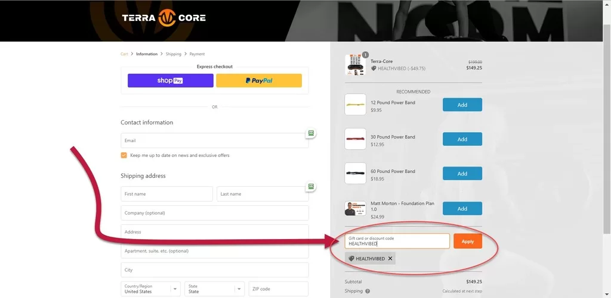Screen dimensions: 611x298
Task: Click the 12 Pound Power Band image
Action: click(x=355, y=105)
